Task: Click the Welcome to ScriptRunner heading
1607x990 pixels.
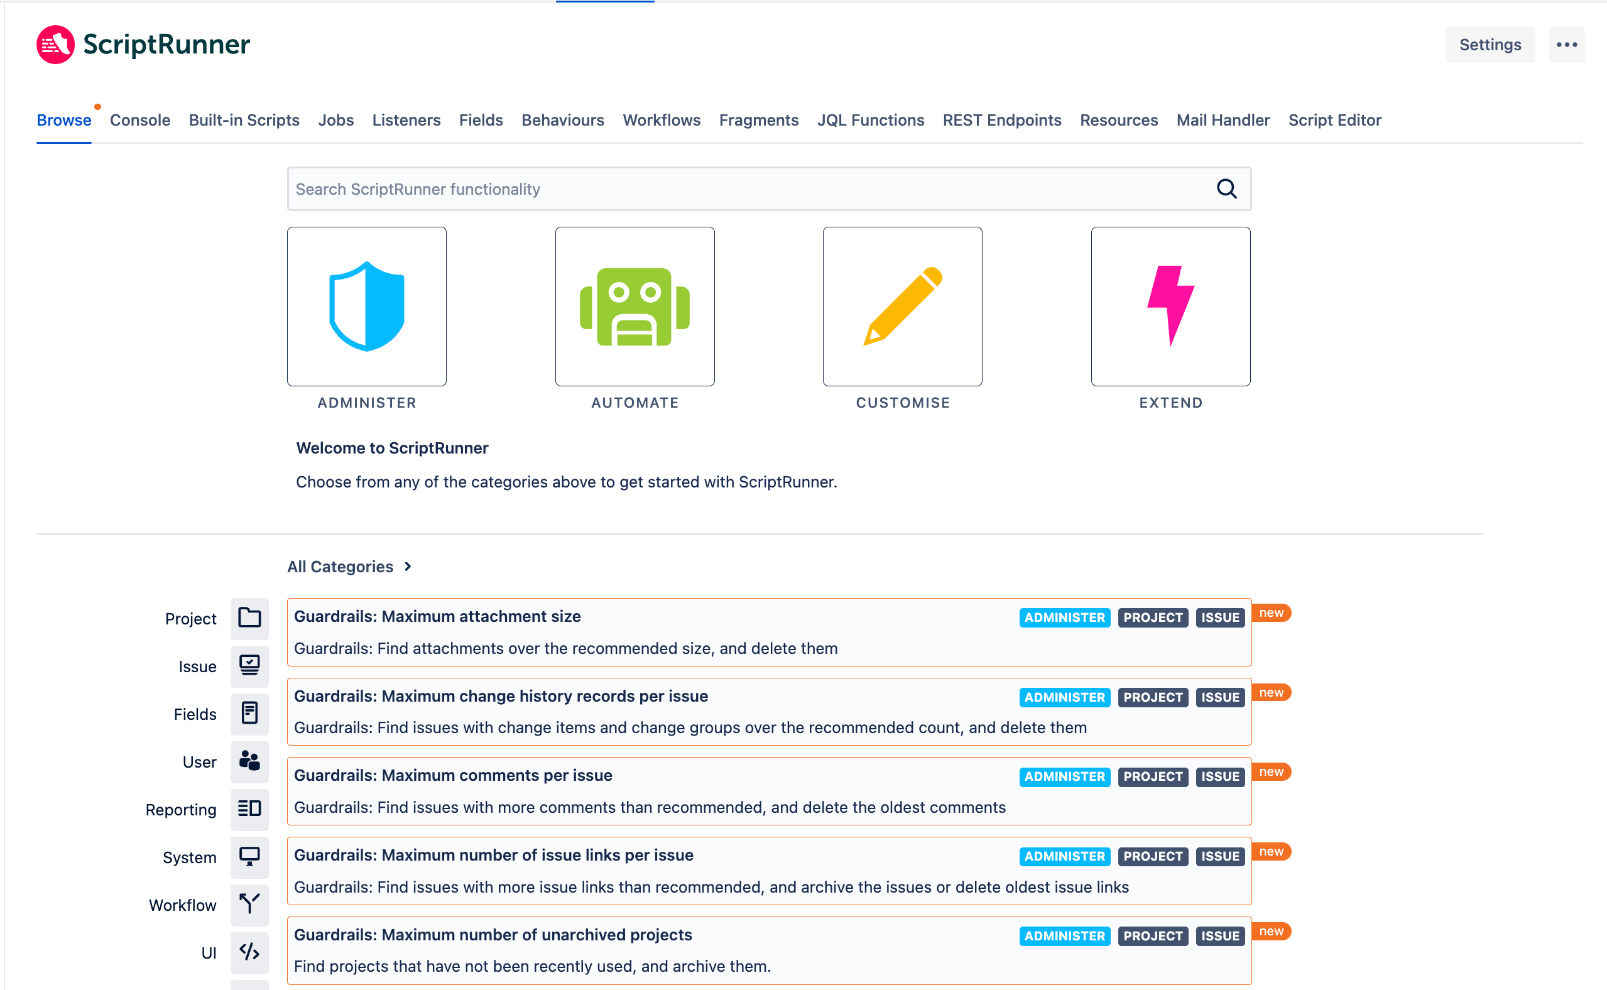Action: point(392,448)
